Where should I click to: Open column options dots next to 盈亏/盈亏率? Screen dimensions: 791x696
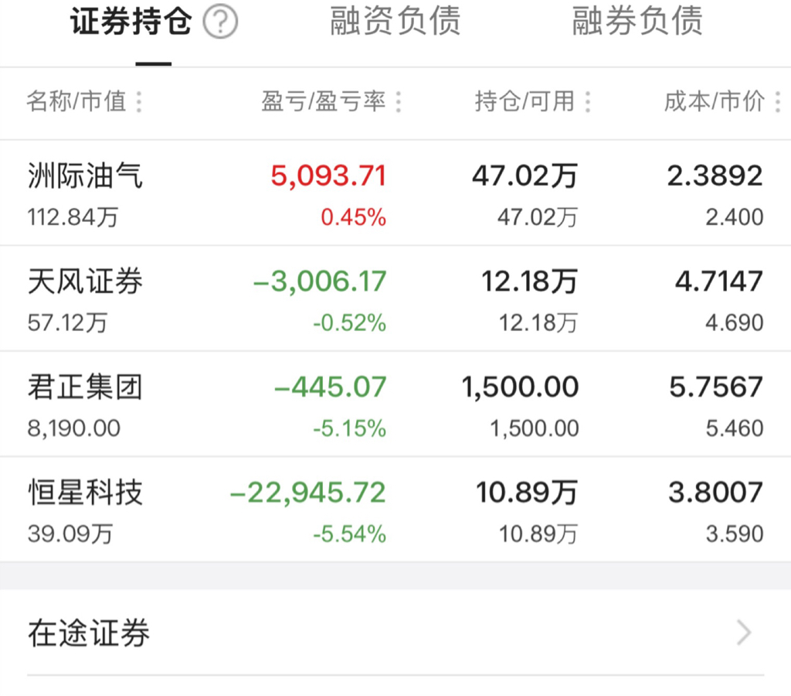[x=399, y=101]
